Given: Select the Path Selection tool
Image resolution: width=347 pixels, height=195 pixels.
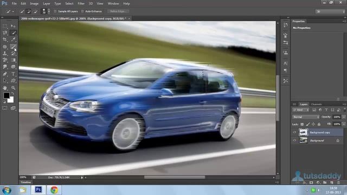Looking at the screenshot, I should (5, 81).
